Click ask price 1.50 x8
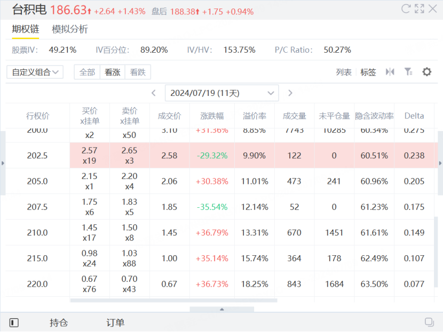 point(129,232)
